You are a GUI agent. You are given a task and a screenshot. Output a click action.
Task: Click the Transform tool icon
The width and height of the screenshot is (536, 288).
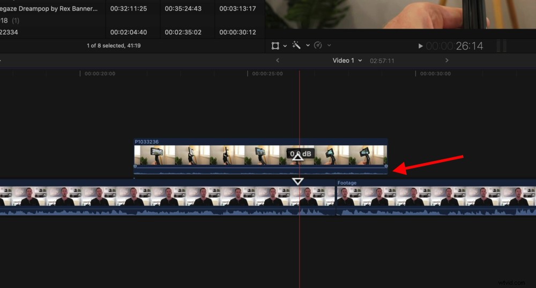click(275, 46)
